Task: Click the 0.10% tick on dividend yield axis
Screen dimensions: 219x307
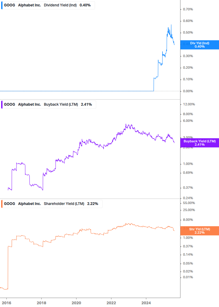Action: click(x=188, y=79)
